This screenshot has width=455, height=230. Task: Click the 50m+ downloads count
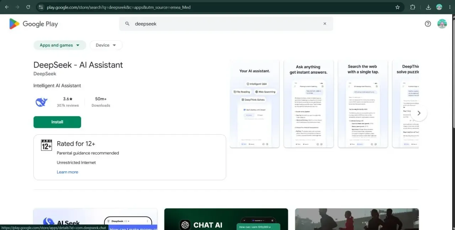tap(101, 99)
